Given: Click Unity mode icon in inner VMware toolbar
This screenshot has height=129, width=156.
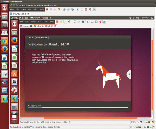Looking at the screenshot, I should pos(100,21).
